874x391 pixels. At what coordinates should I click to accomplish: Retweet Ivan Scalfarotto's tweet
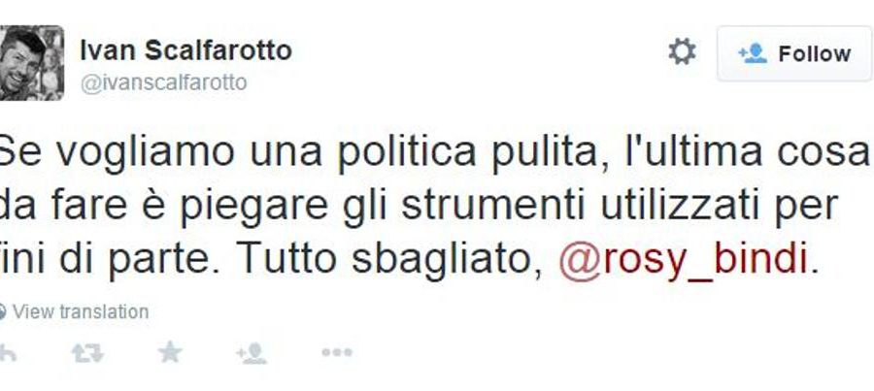[x=87, y=353]
